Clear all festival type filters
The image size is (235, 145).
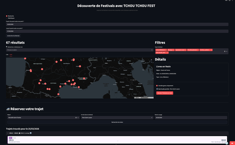tap(225, 51)
